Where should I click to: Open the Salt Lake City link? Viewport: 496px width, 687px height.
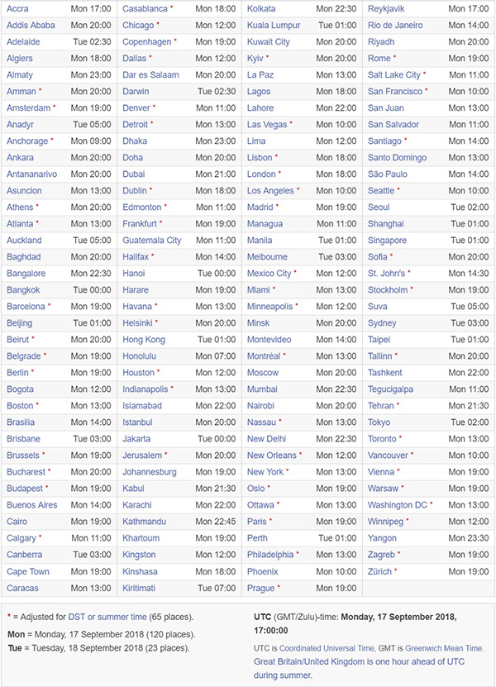point(394,75)
